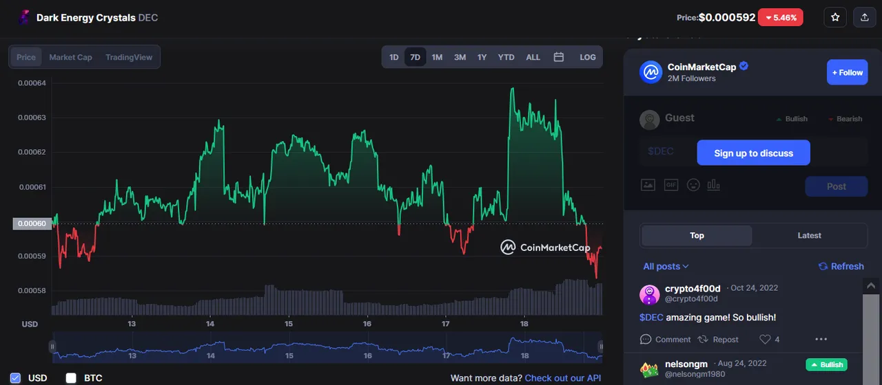
Task: Open nelsongm username link
Action: [x=688, y=363]
